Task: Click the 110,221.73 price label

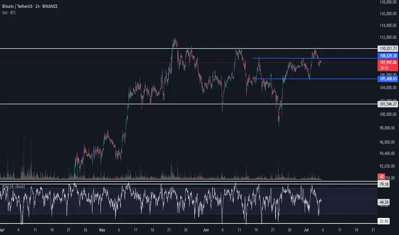Action: [x=388, y=49]
